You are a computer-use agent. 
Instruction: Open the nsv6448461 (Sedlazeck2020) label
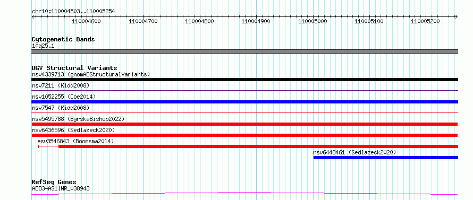pyautogui.click(x=354, y=152)
